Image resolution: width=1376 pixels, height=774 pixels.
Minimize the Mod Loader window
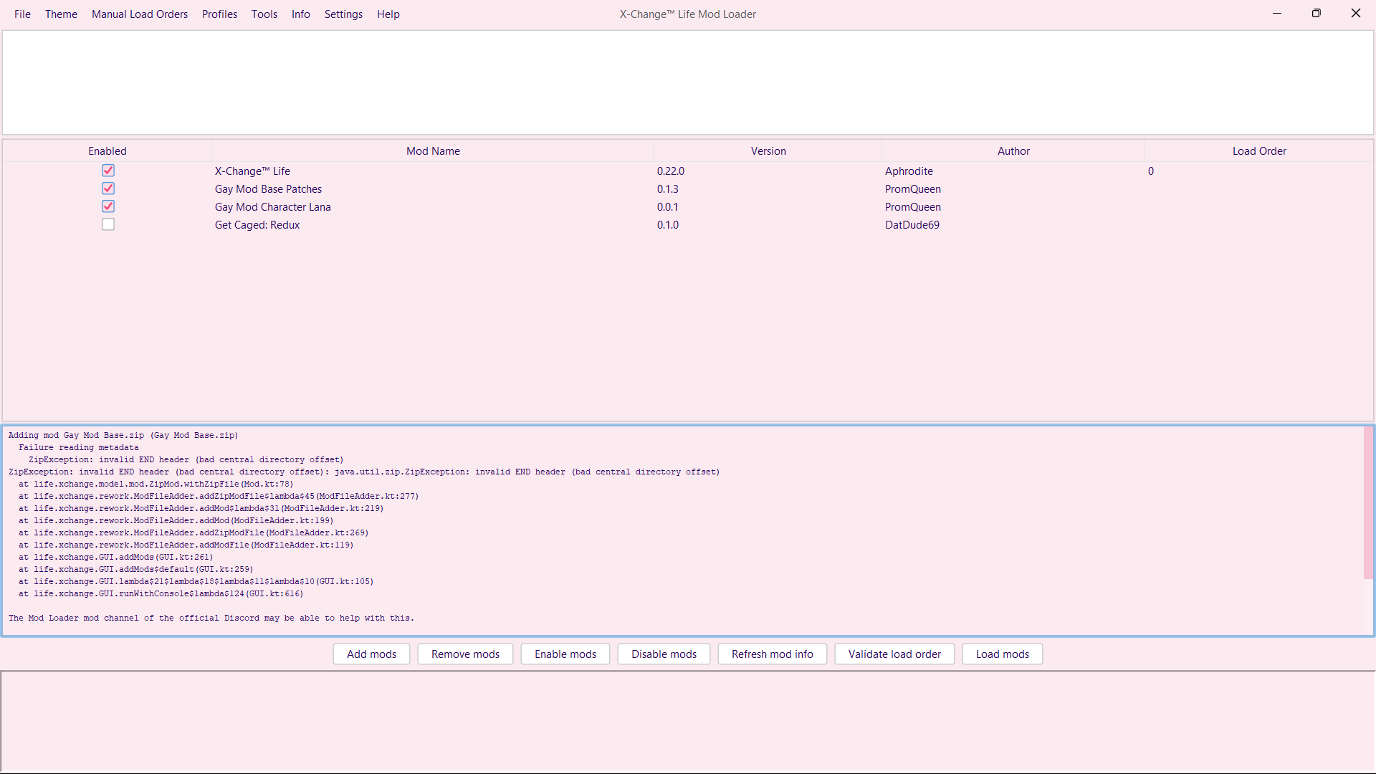[x=1277, y=13]
